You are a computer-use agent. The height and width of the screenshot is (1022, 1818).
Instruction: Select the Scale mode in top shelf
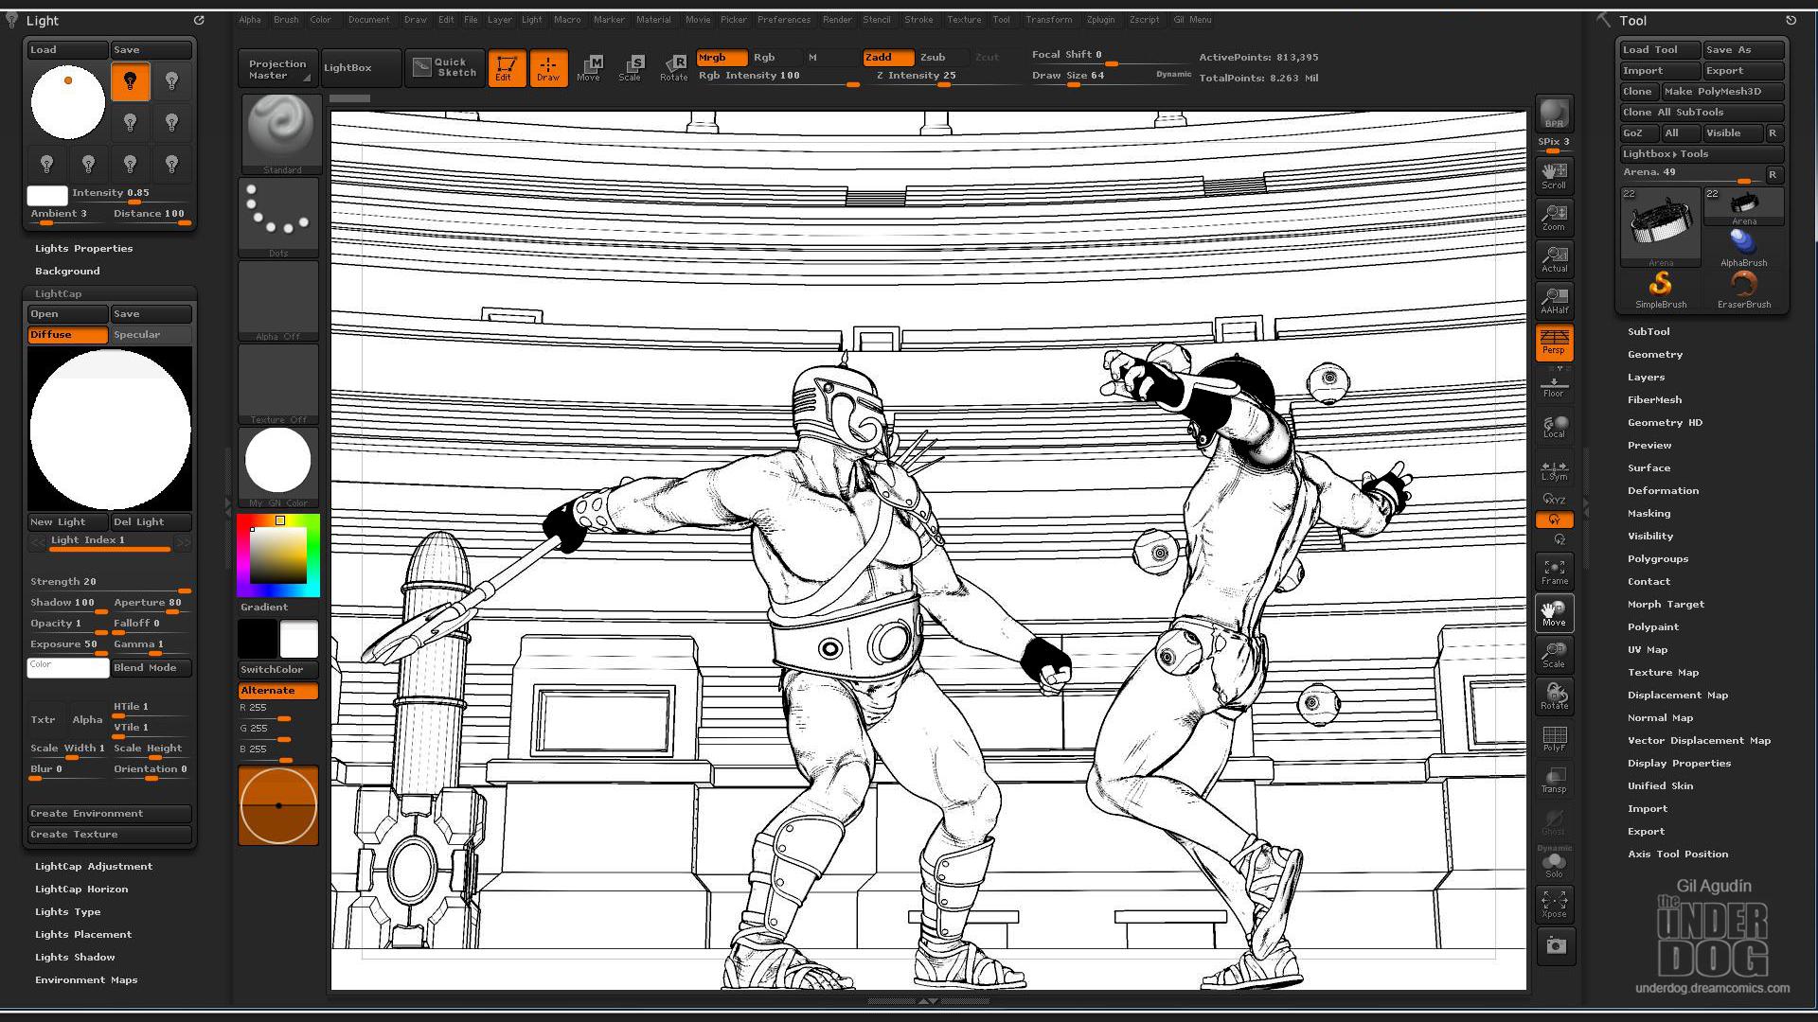pyautogui.click(x=632, y=67)
